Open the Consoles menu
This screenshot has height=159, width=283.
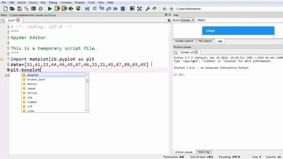[x=66, y=3]
